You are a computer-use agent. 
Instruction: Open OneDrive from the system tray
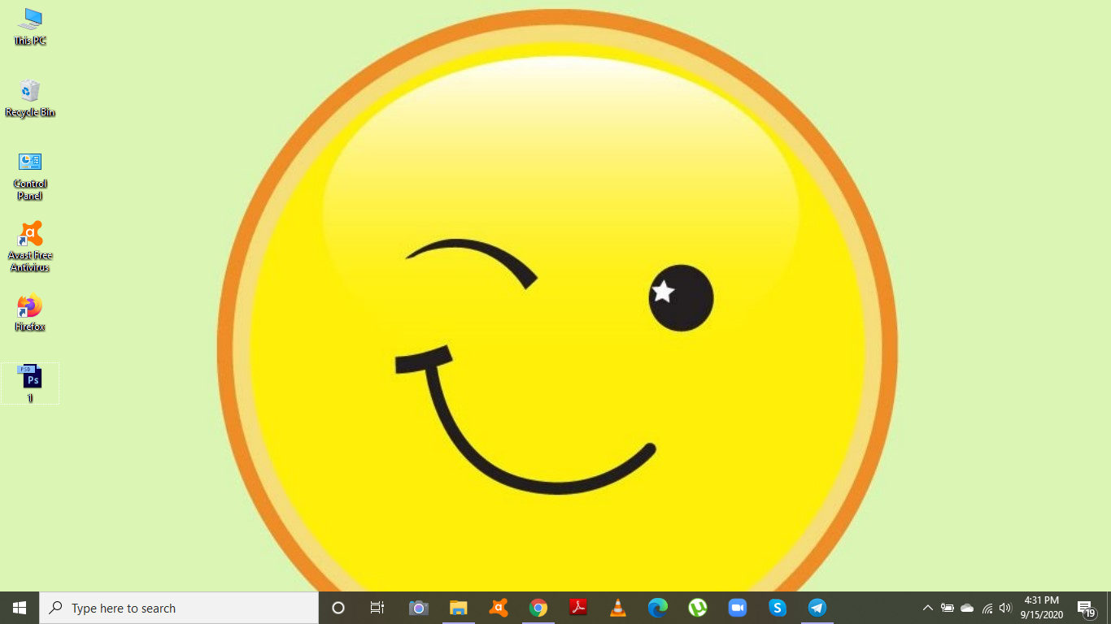[x=967, y=608]
